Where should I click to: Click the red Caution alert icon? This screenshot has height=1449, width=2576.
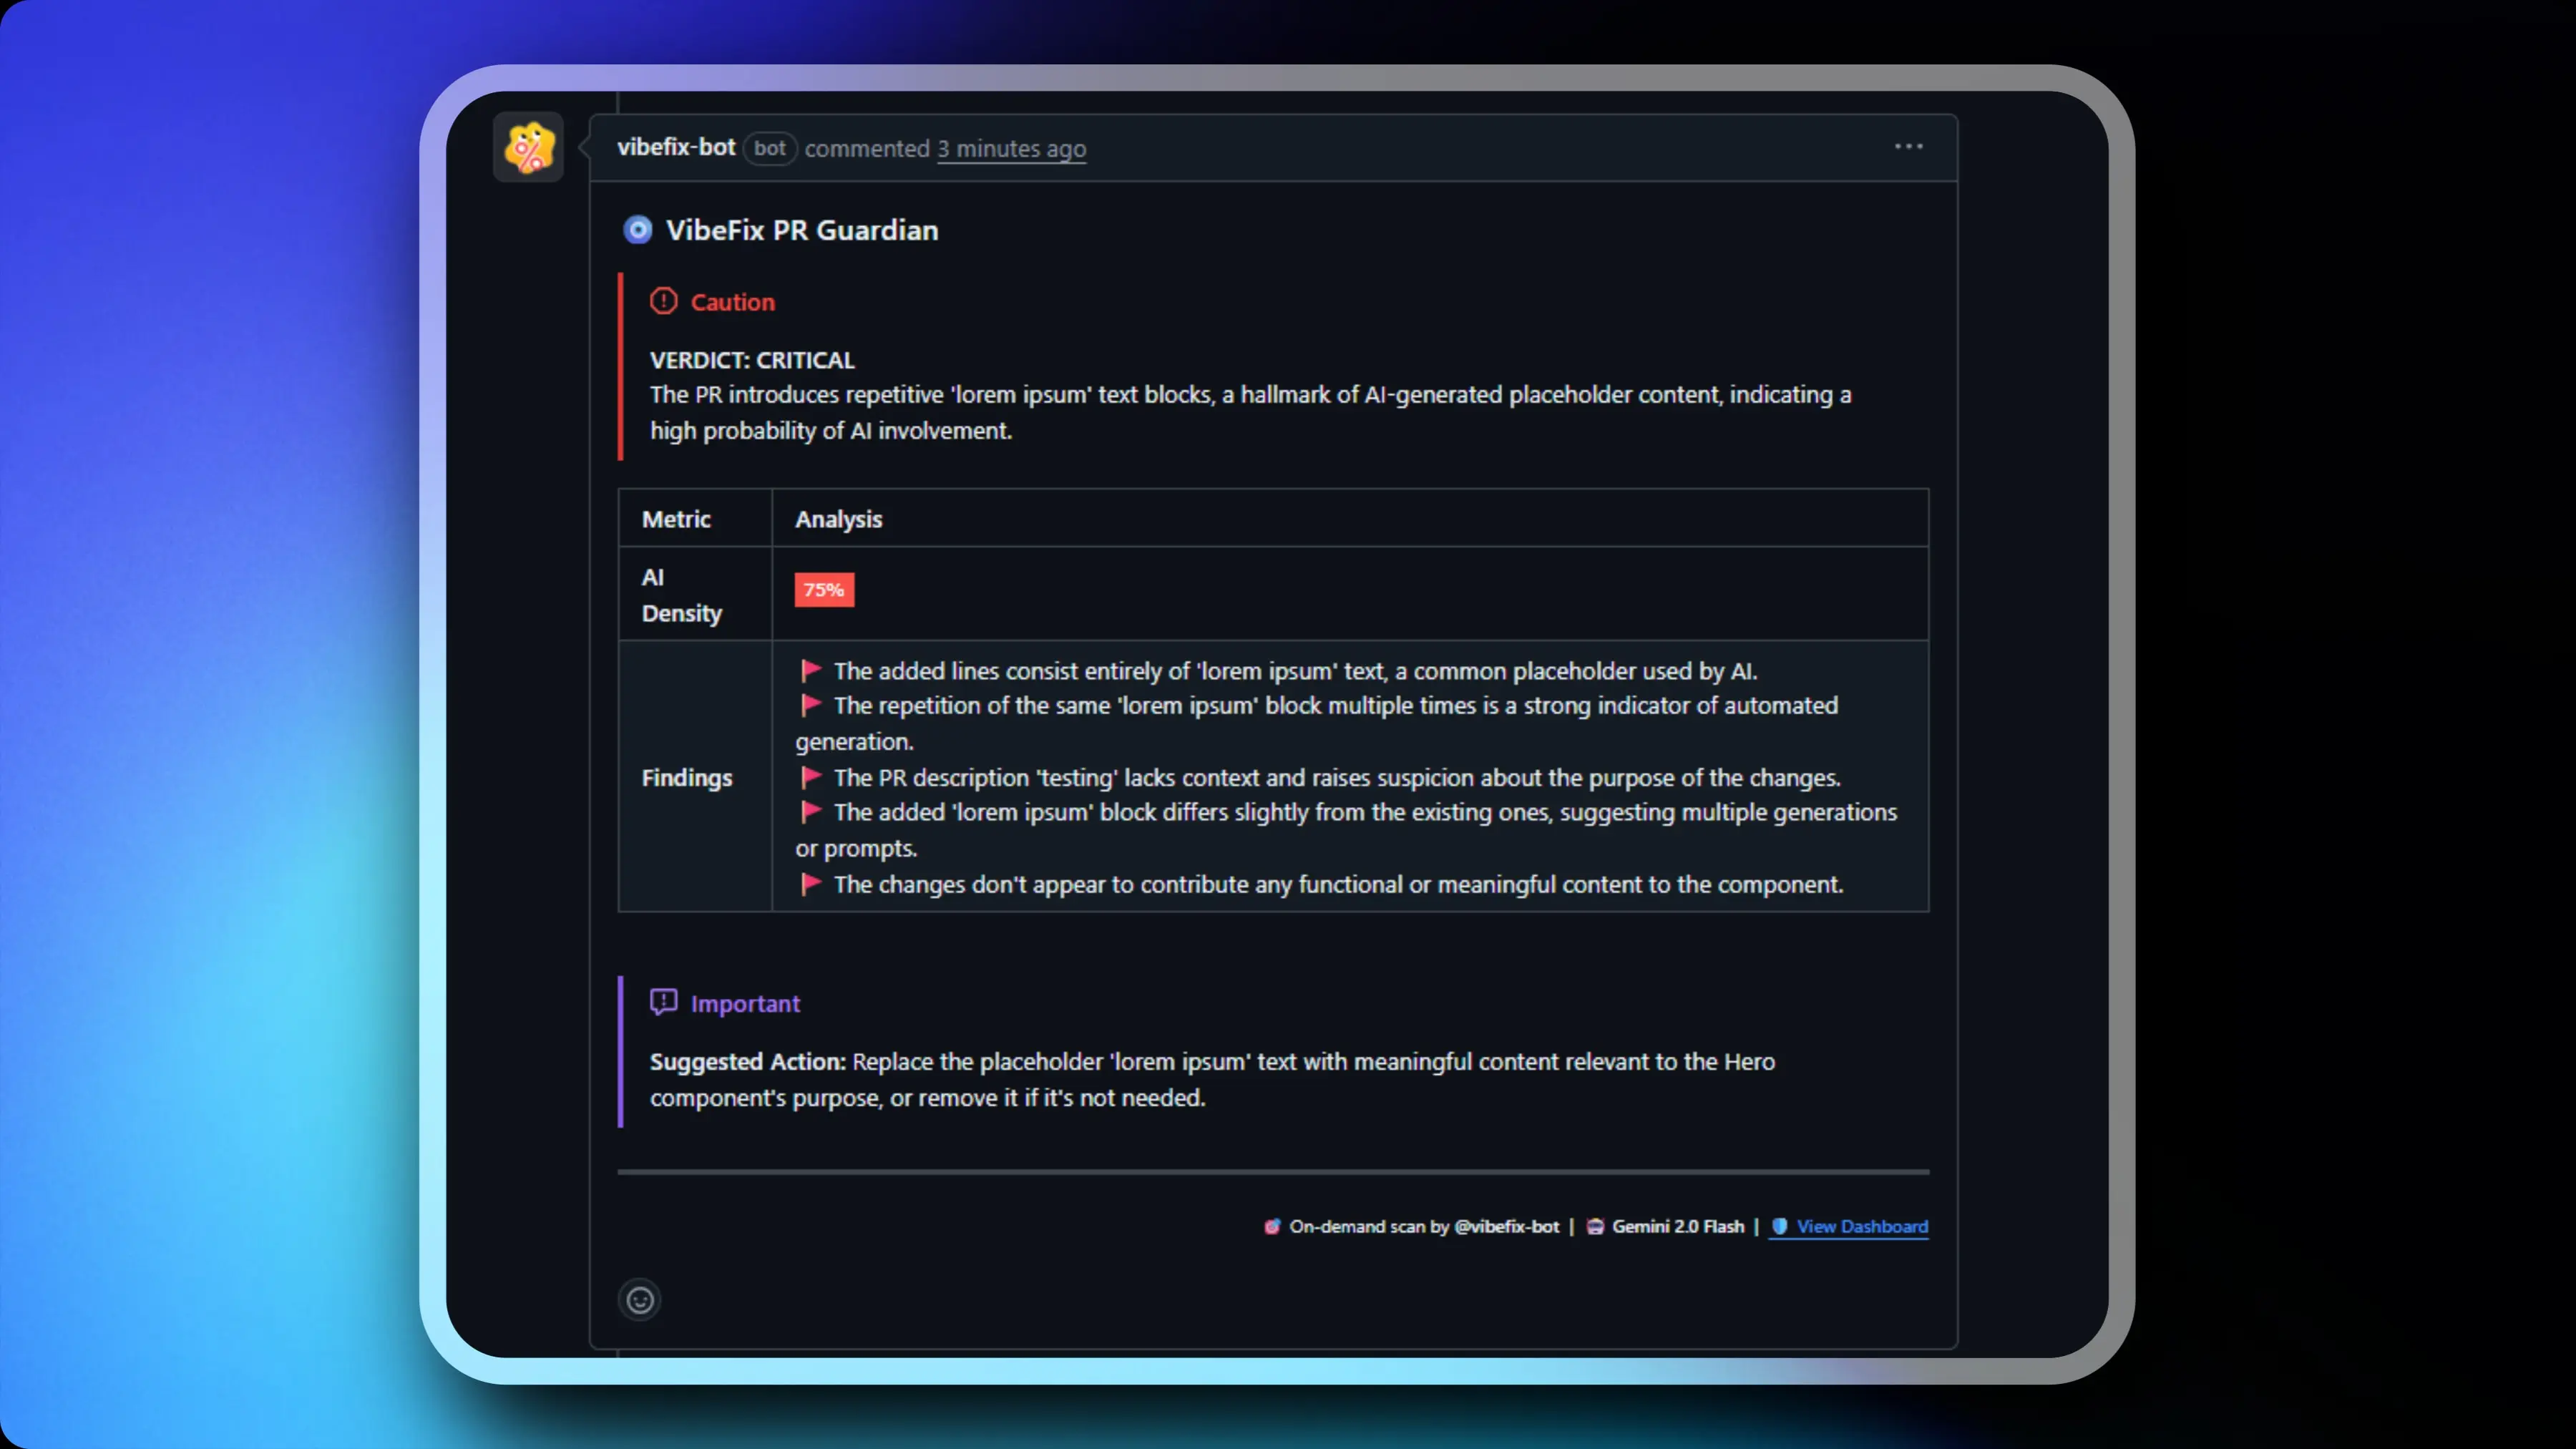(663, 301)
